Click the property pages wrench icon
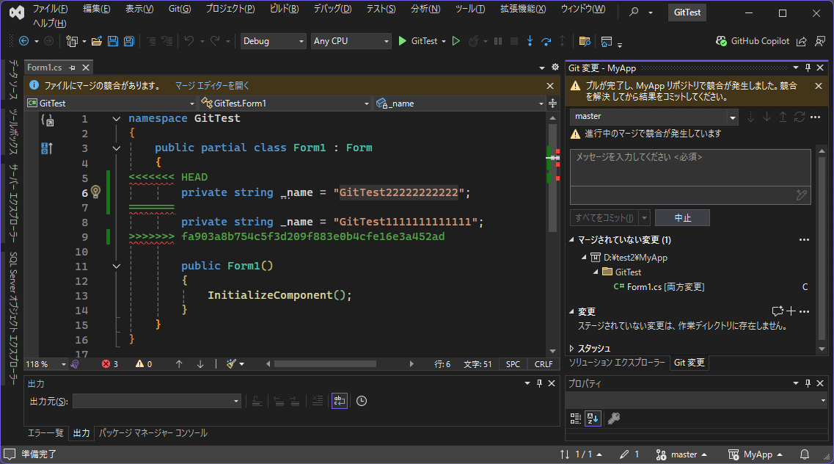This screenshot has width=834, height=464. (x=614, y=418)
